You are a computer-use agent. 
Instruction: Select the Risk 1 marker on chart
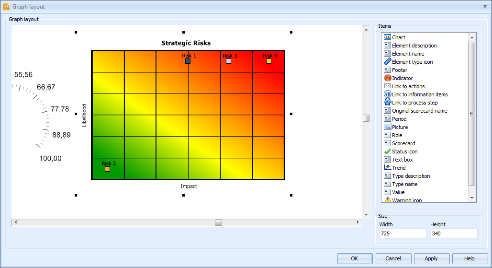[x=188, y=61]
